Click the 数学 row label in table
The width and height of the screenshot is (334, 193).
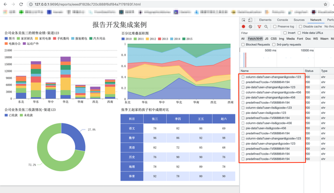(132, 138)
